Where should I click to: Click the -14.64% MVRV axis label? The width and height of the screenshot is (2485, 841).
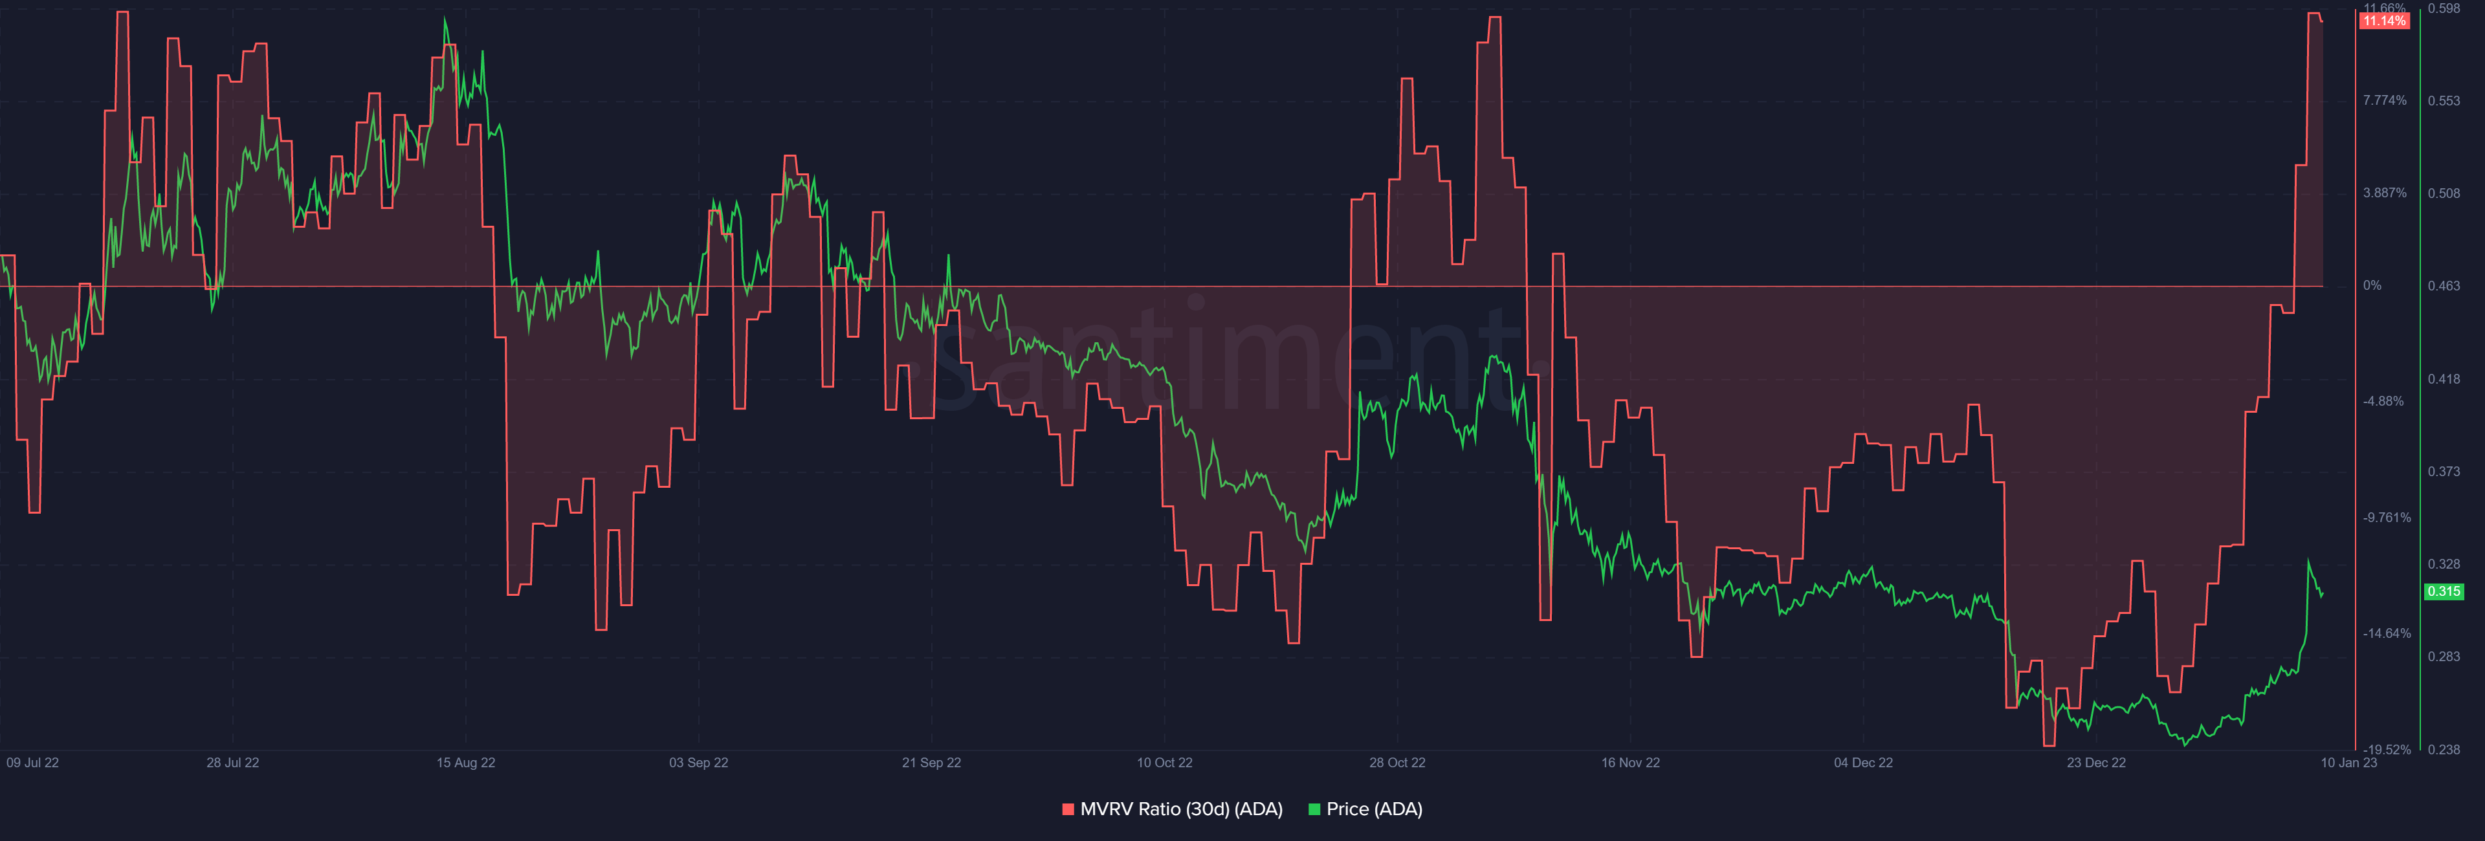tap(2387, 633)
